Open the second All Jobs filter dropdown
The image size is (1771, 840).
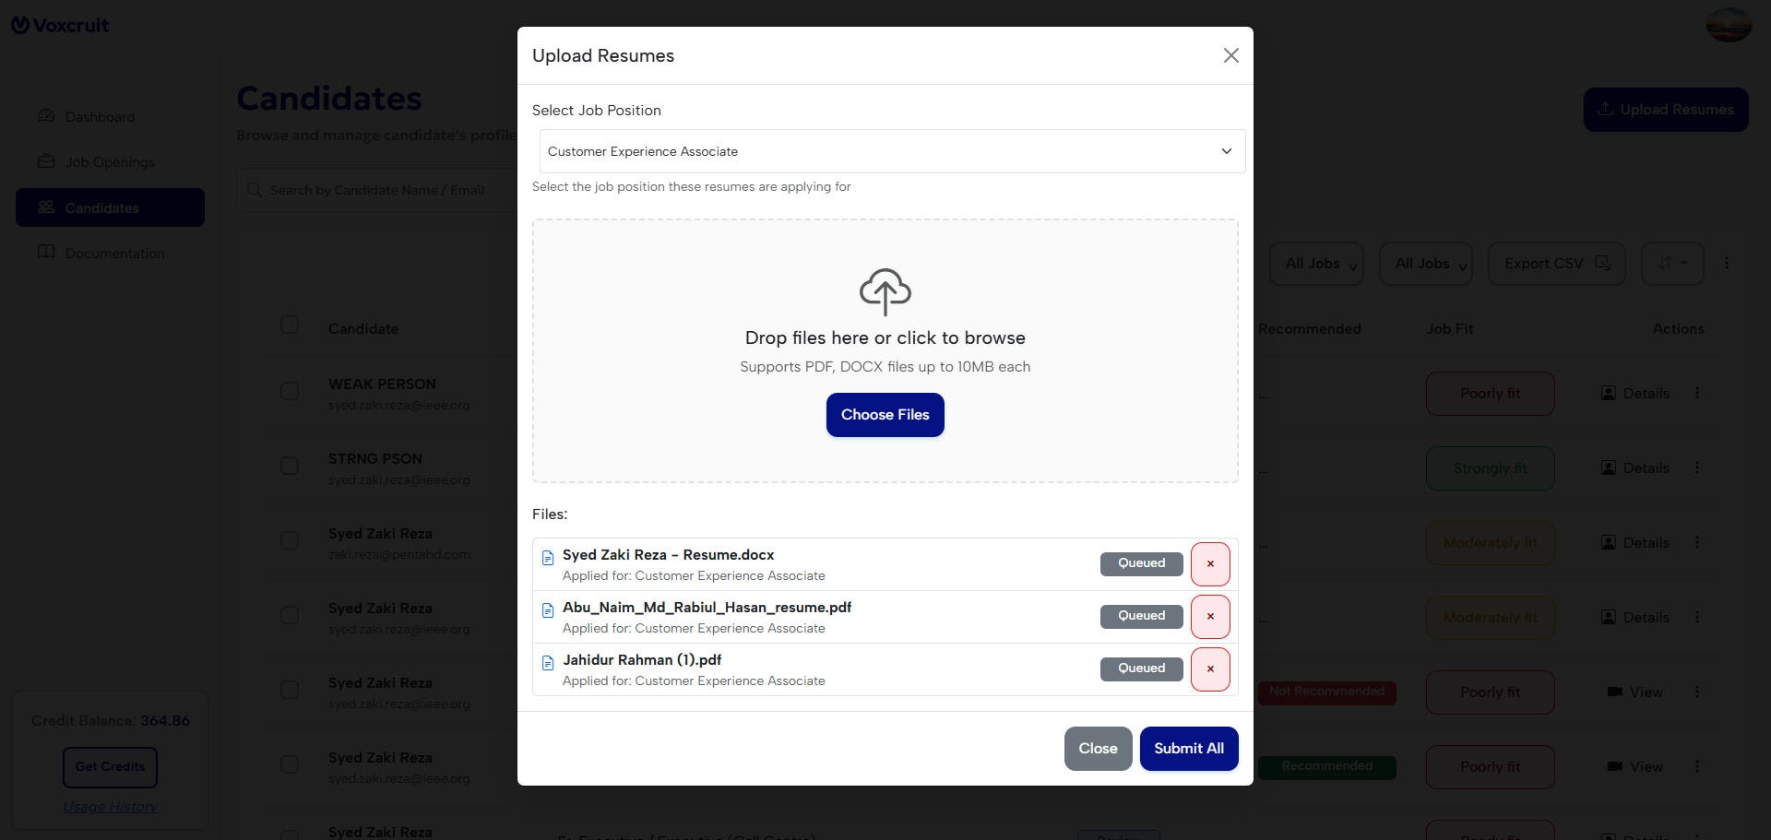pos(1426,264)
